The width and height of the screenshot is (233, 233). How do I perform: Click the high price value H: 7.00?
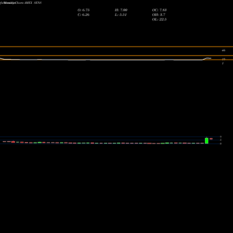point(121,10)
